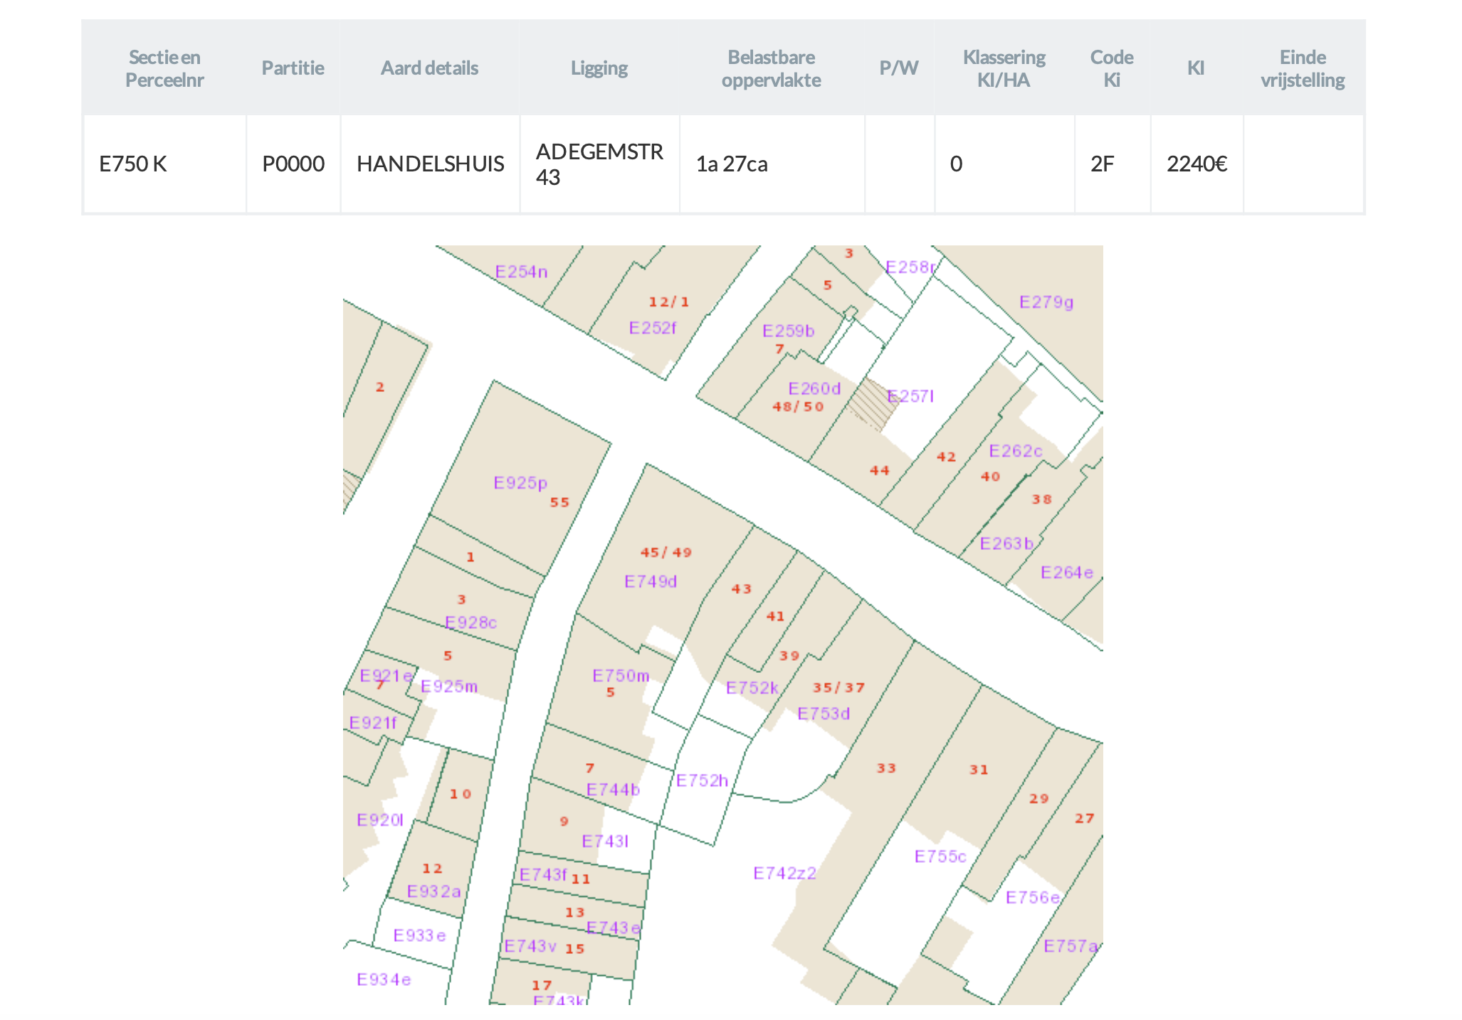Click parcel label E260d on the map
This screenshot has width=1462, height=1020.
point(814,389)
